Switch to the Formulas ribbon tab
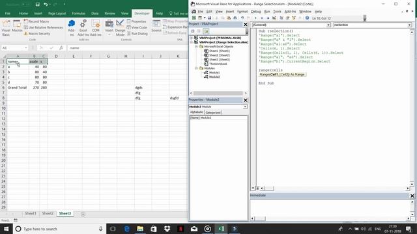The height and width of the screenshot is (234, 417). pyautogui.click(x=78, y=13)
